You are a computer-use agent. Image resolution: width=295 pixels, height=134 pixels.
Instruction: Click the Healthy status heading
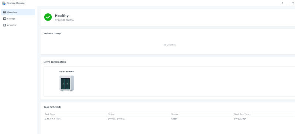point(62,16)
